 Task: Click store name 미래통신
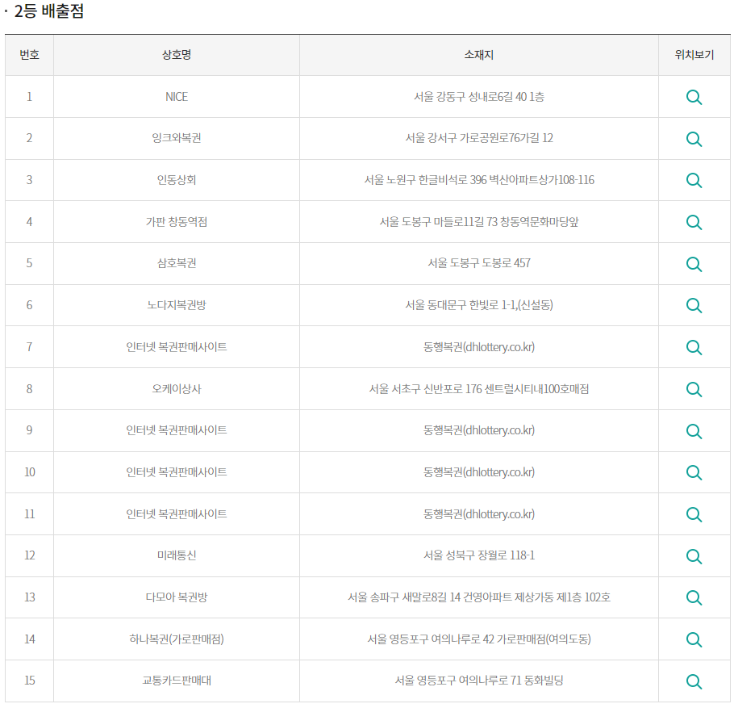177,555
